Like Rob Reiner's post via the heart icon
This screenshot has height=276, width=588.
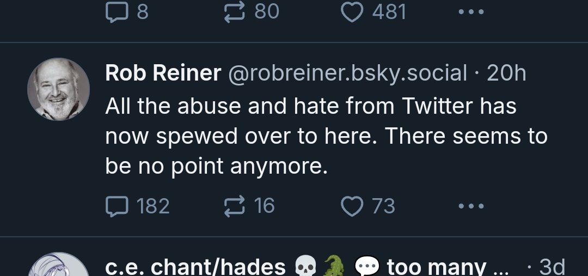tap(352, 206)
